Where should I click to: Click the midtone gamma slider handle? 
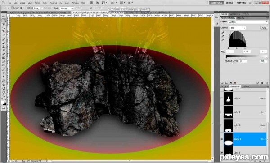[x=237, y=48]
